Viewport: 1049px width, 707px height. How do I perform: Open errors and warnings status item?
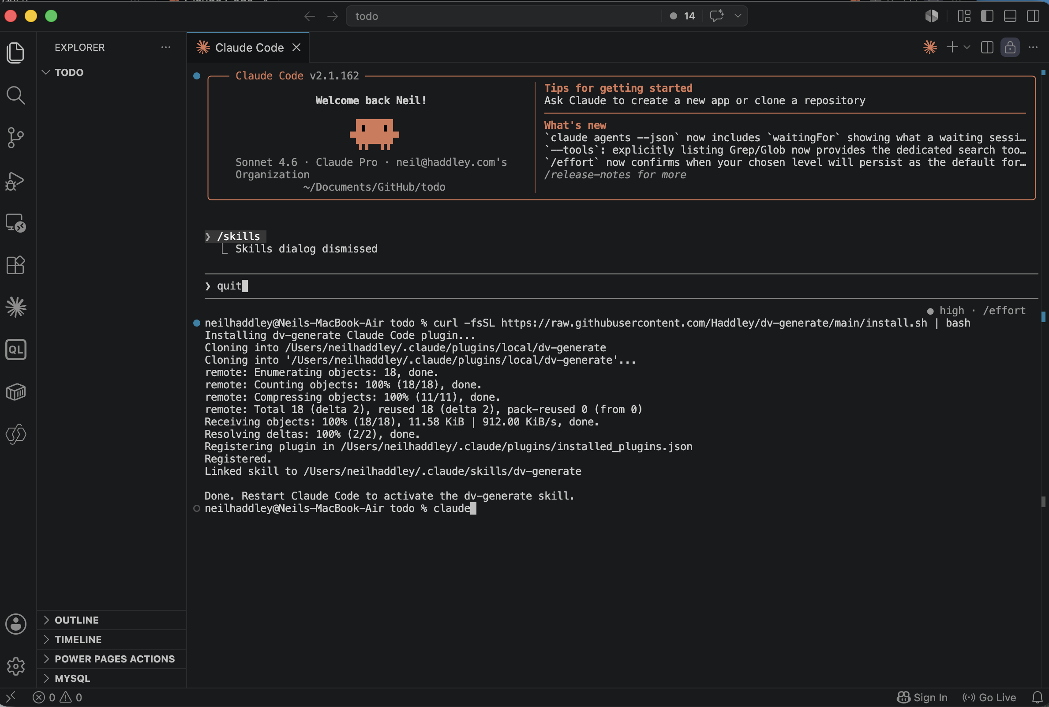pos(57,698)
